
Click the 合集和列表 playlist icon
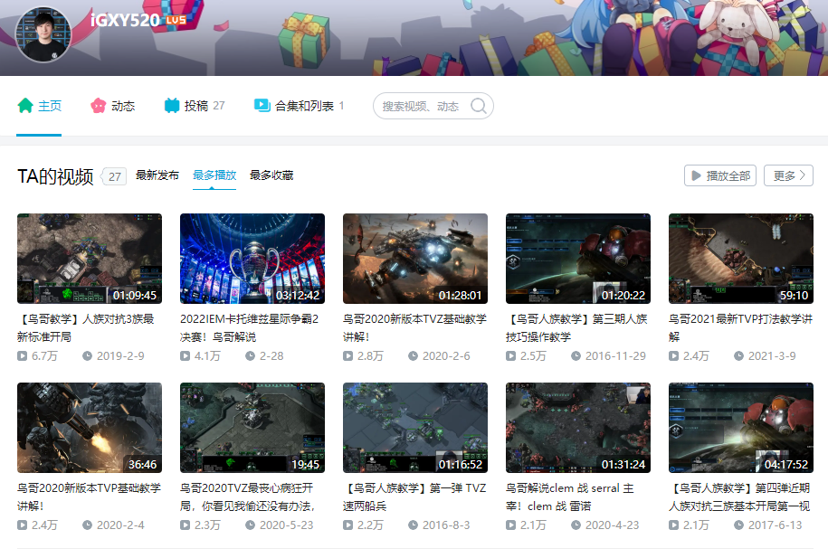point(262,106)
